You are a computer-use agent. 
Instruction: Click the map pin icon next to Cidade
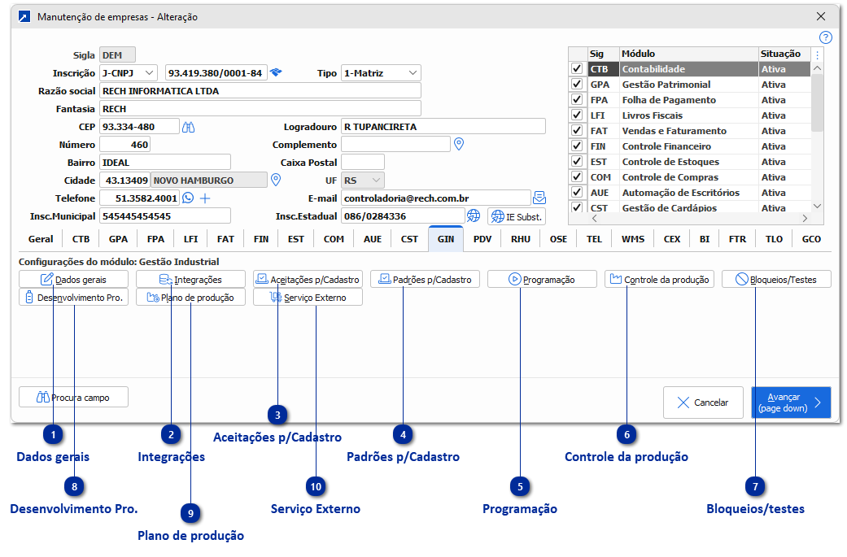(x=276, y=180)
